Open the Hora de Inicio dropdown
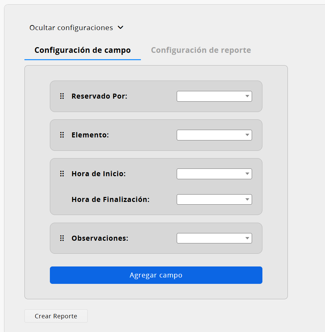This screenshot has width=325, height=332. (x=214, y=174)
